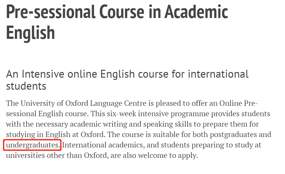Click the "Pre-sessional Course in Academic" title line
This screenshot has height=174, width=285.
click(x=117, y=12)
